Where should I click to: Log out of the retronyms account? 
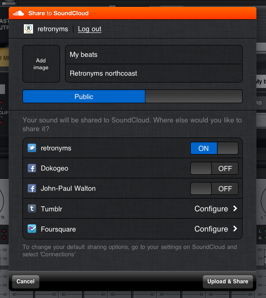point(89,29)
